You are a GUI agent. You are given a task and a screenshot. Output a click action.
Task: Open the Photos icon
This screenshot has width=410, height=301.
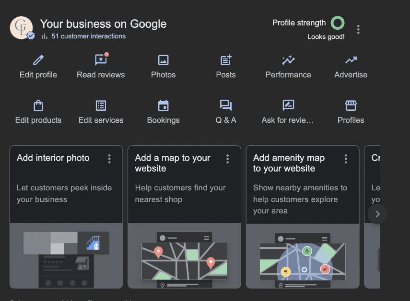(x=164, y=60)
